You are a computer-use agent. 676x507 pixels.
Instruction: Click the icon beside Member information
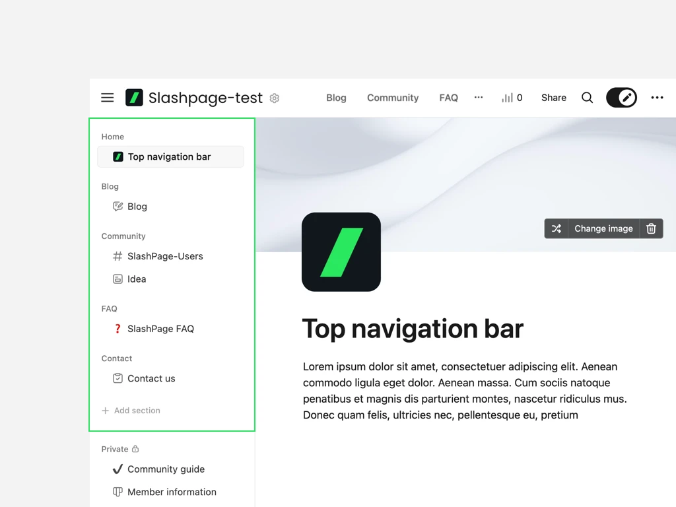[x=118, y=492]
